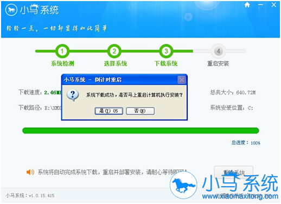
Task: Click the 下载系统 step label
Action: 166,63
